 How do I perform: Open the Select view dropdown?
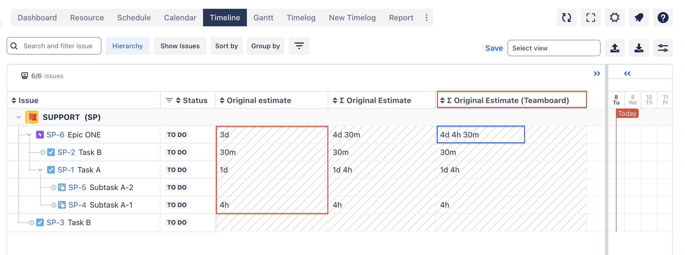(553, 48)
